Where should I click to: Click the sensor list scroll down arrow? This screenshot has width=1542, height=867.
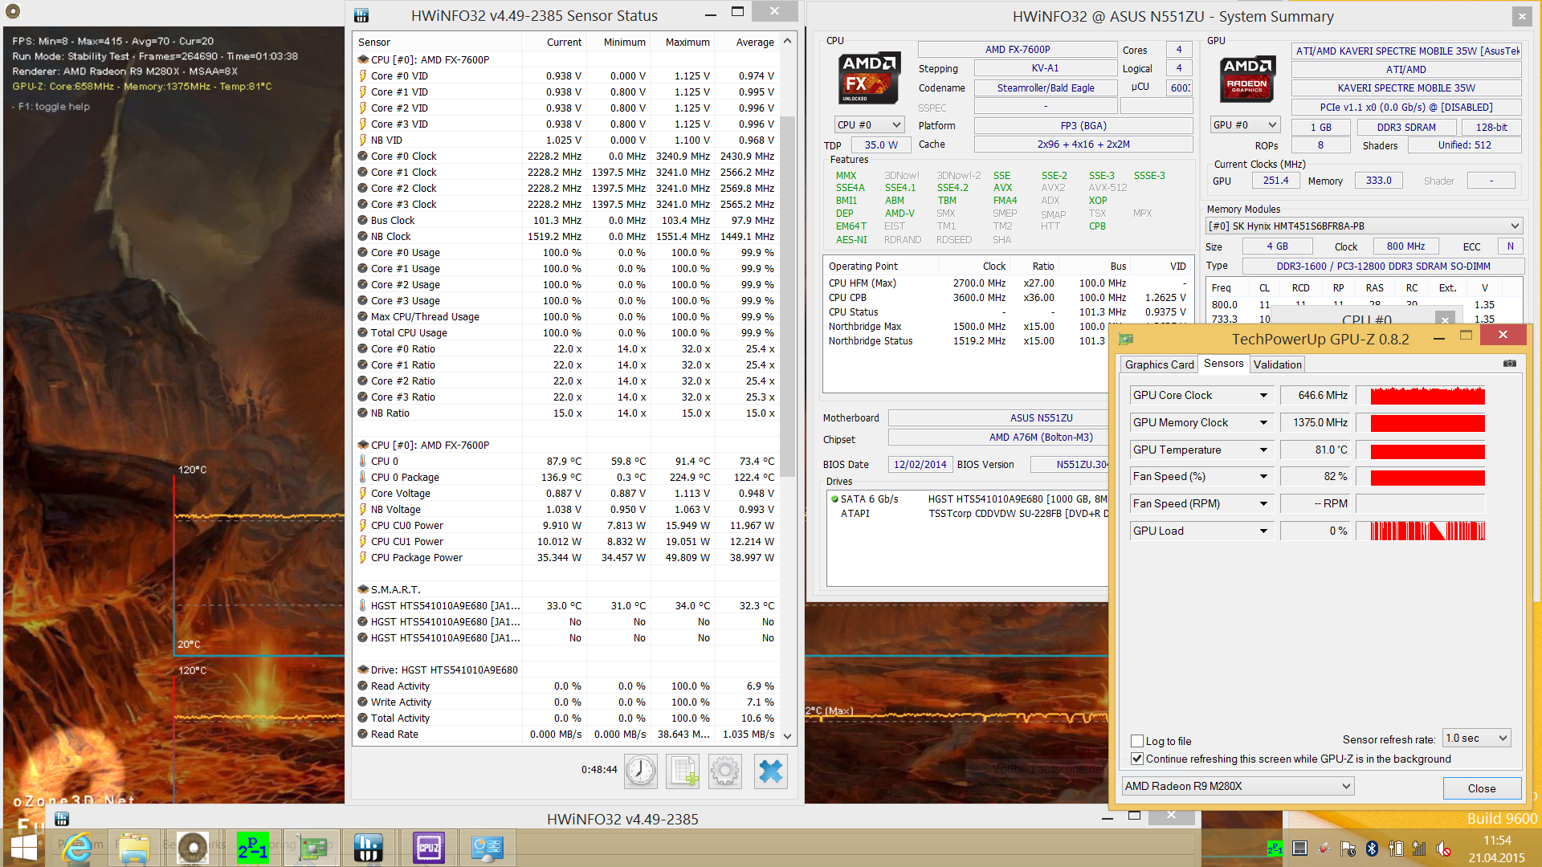coord(787,735)
